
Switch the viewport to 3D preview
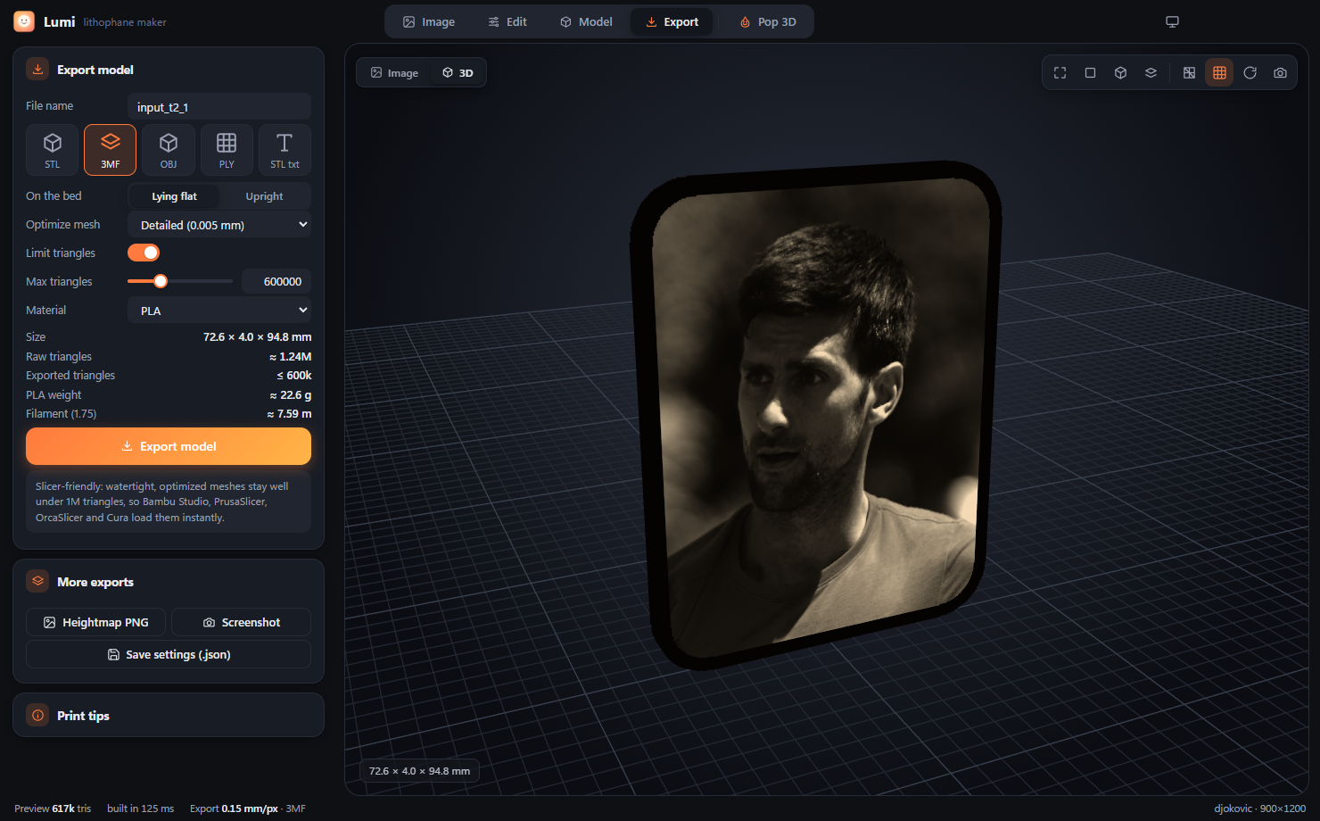point(458,73)
